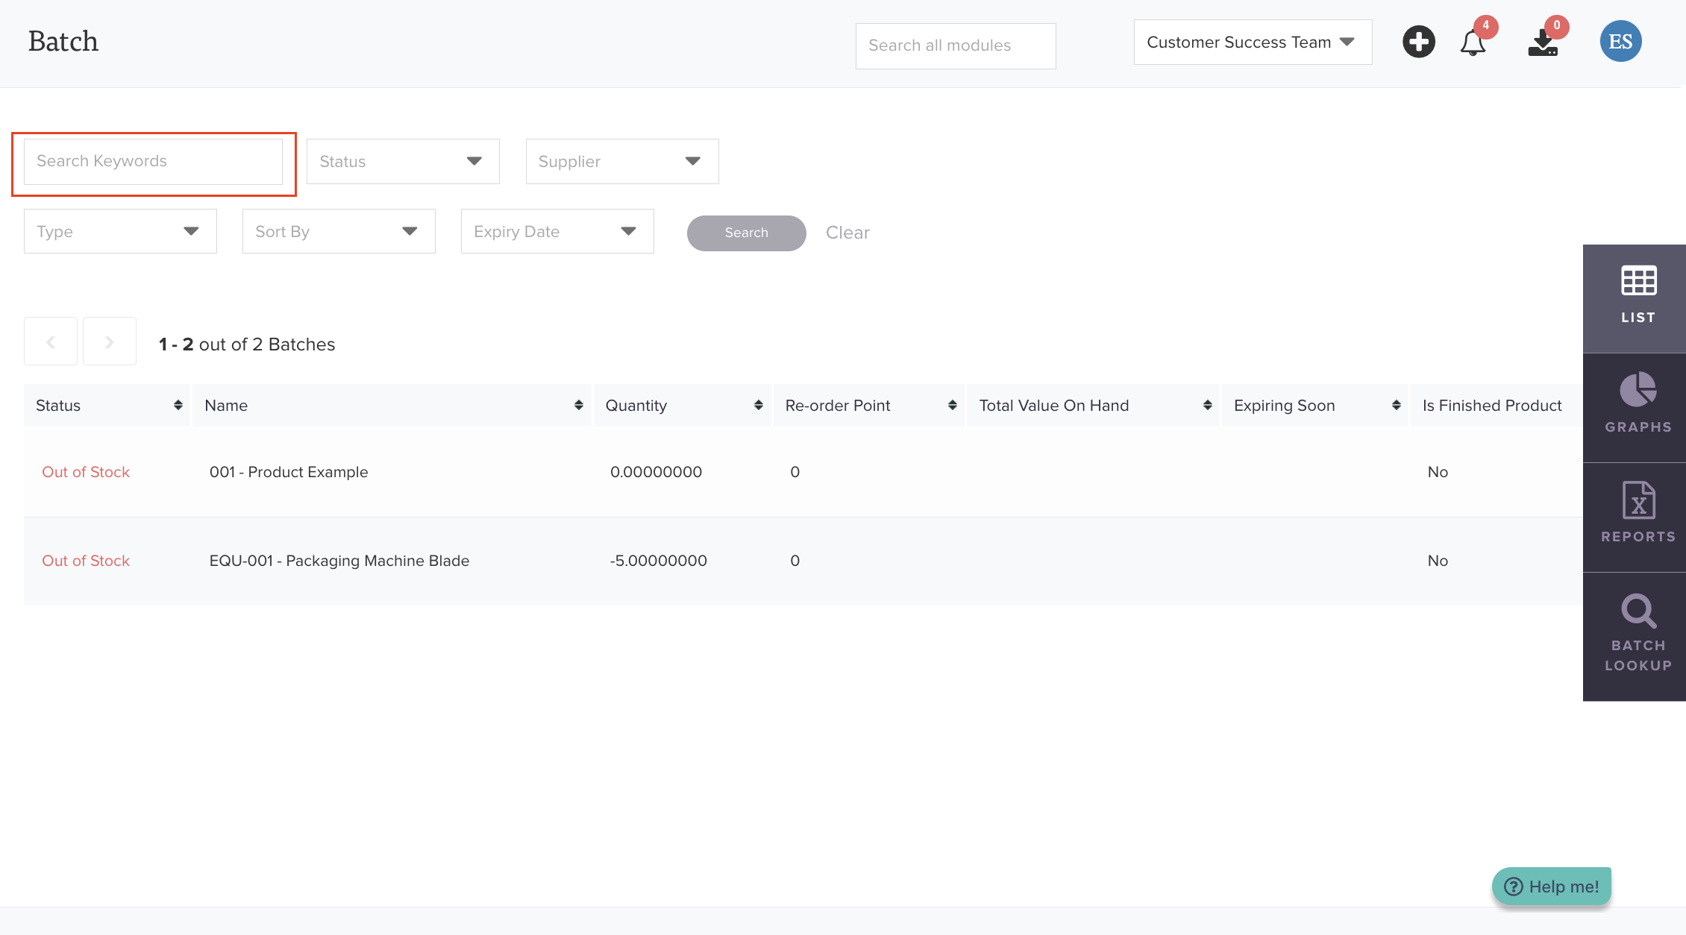The image size is (1686, 935).
Task: Switch to the List view panel
Action: click(1638, 296)
